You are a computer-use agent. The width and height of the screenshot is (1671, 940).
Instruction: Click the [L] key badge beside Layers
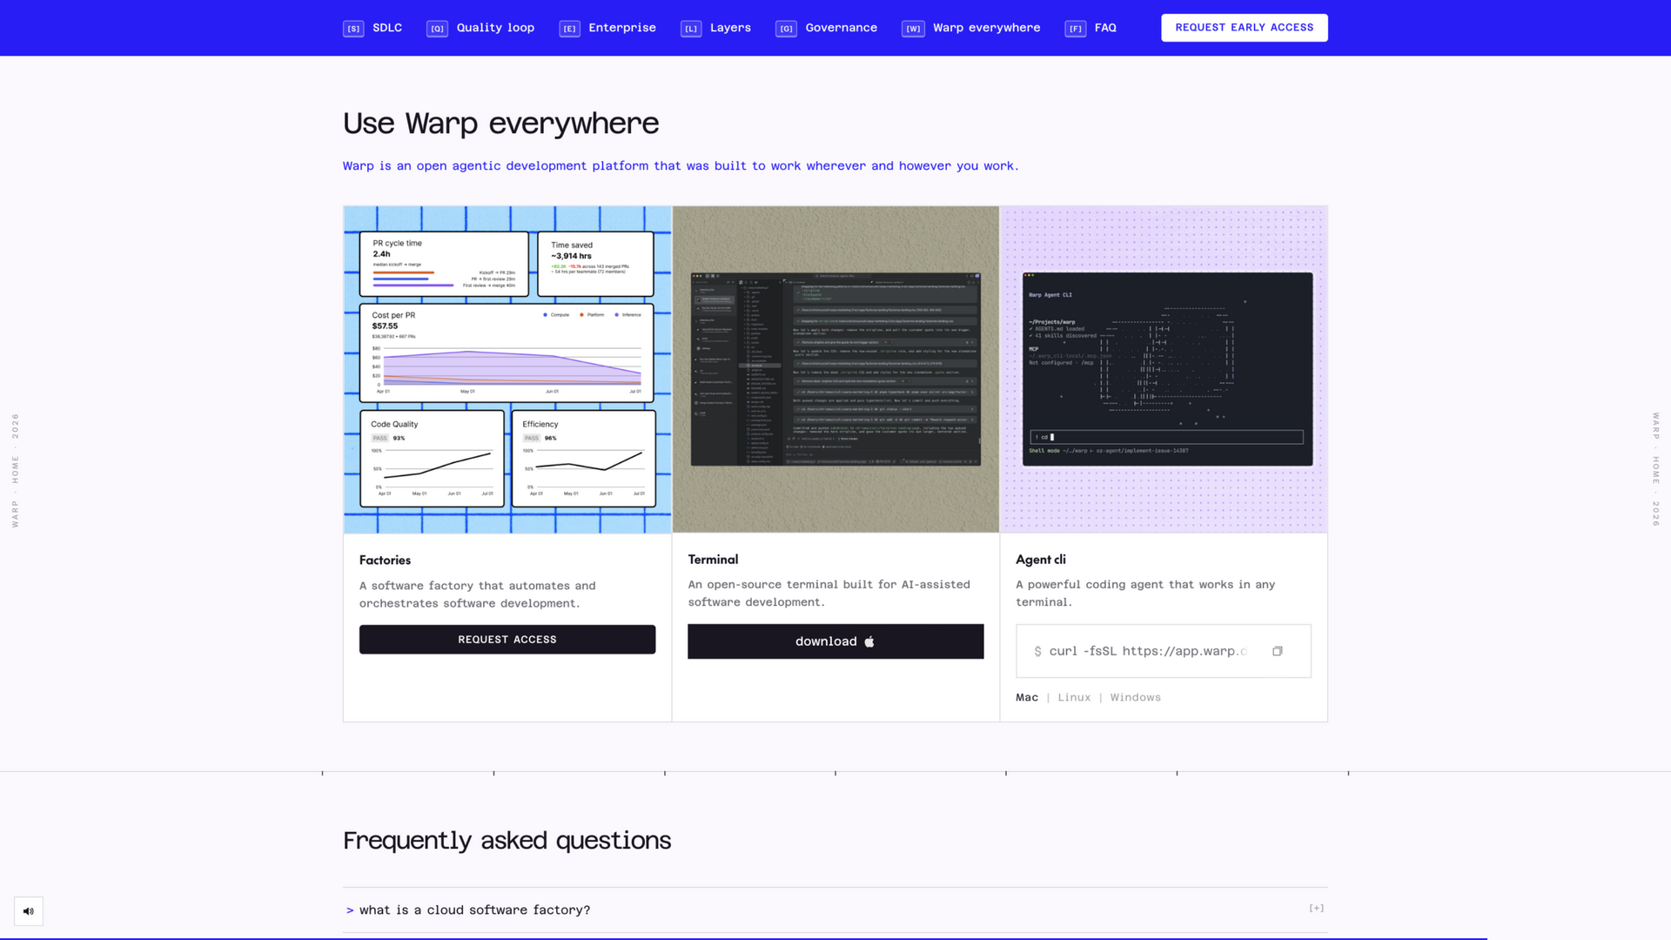click(691, 29)
